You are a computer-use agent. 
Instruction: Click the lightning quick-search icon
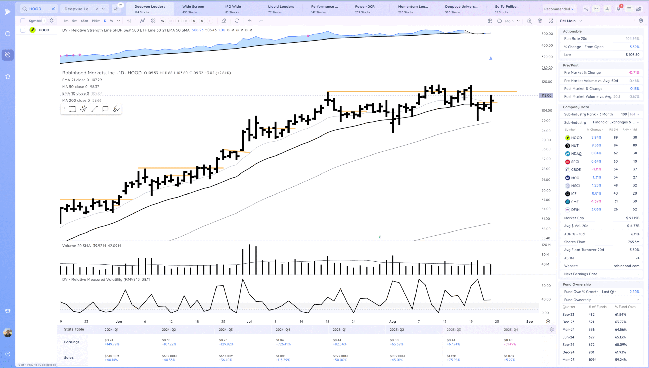[x=529, y=21]
